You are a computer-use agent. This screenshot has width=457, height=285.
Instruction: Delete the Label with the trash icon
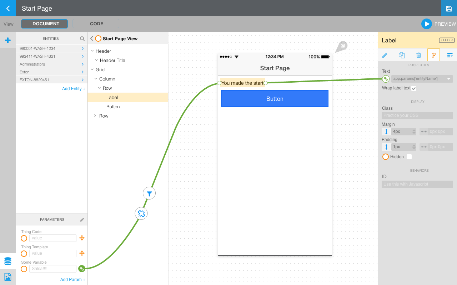click(418, 55)
